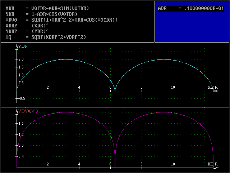Viewport: 230px width, 173px height.
Task: Click the cyan cycloid cusp on the XDR axis
Action: tap(115, 90)
